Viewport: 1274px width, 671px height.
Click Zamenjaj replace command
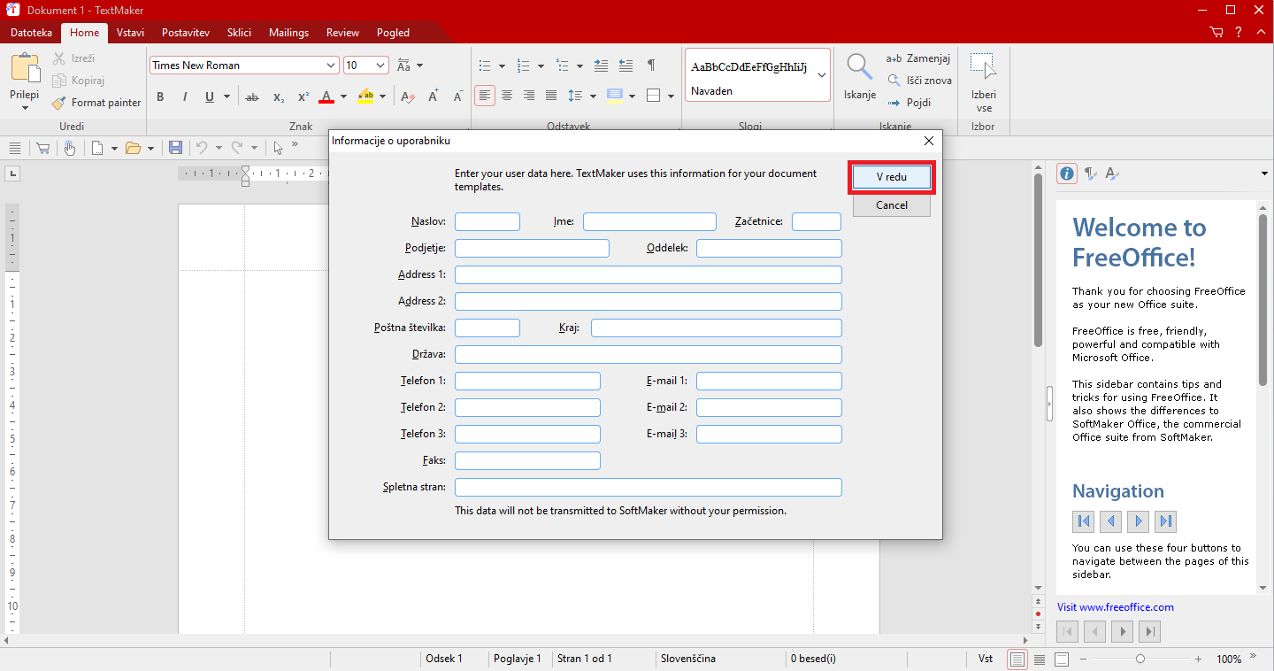(918, 58)
